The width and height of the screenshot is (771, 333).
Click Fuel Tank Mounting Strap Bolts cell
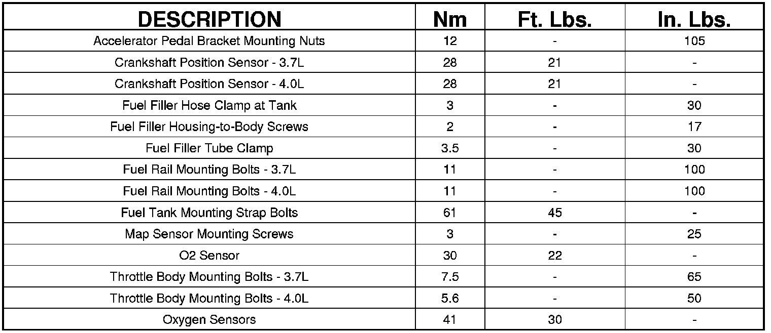point(209,213)
